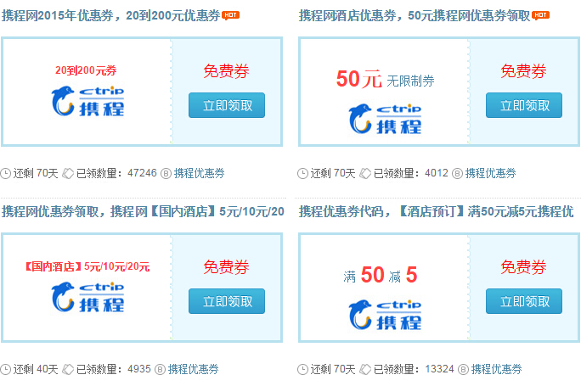The width and height of the screenshot is (581, 386).
Task: Click the 已领数量：4935 text
Action: [x=113, y=369]
